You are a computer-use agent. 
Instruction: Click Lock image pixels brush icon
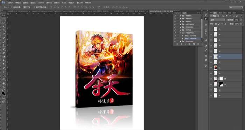(219, 24)
